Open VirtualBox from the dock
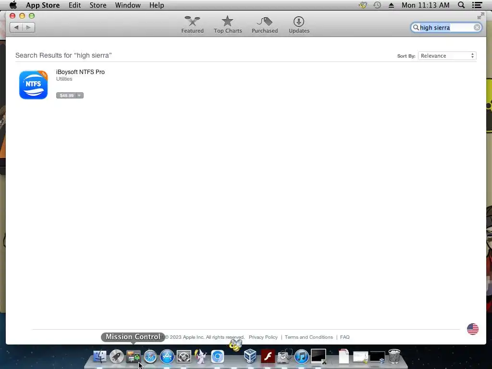492x369 pixels. coord(250,357)
